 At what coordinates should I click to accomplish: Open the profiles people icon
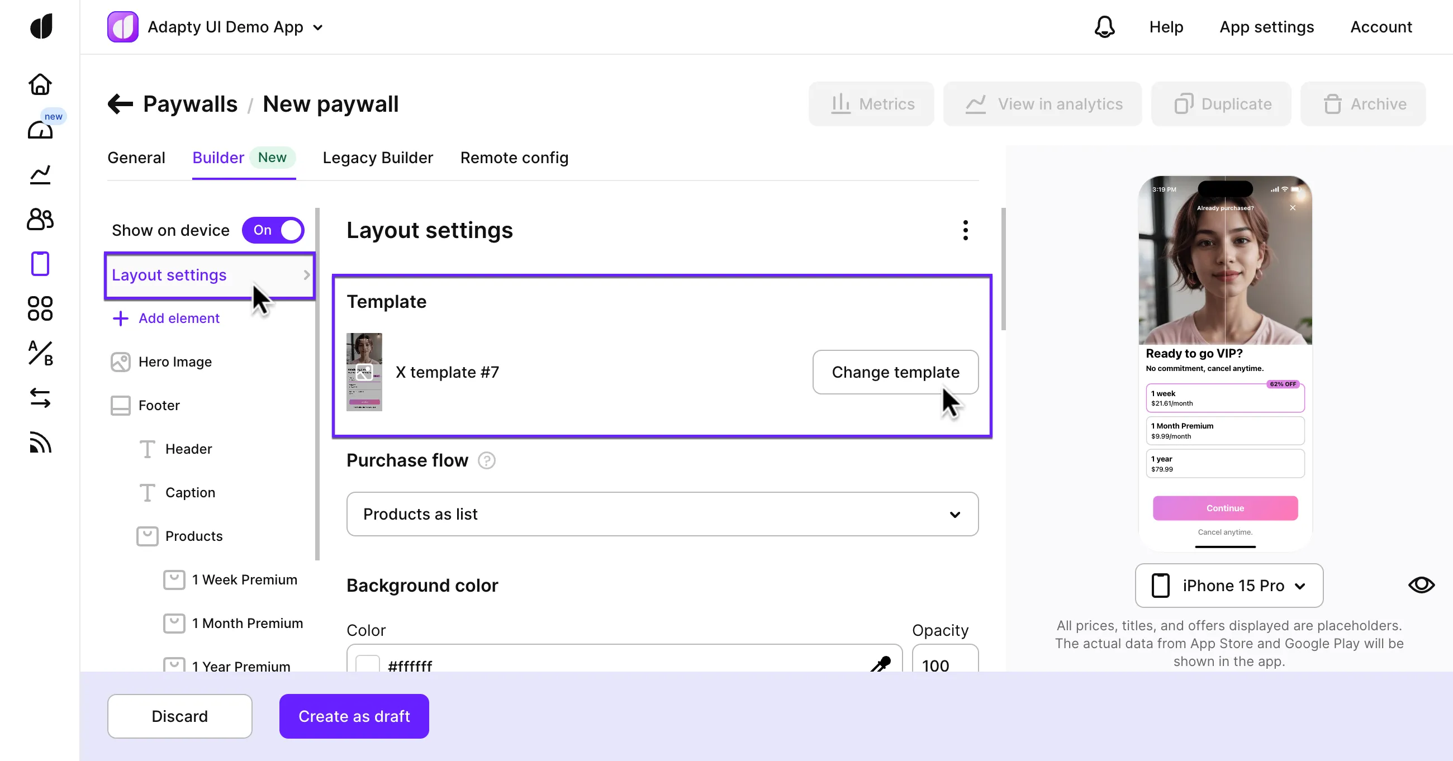pos(40,219)
